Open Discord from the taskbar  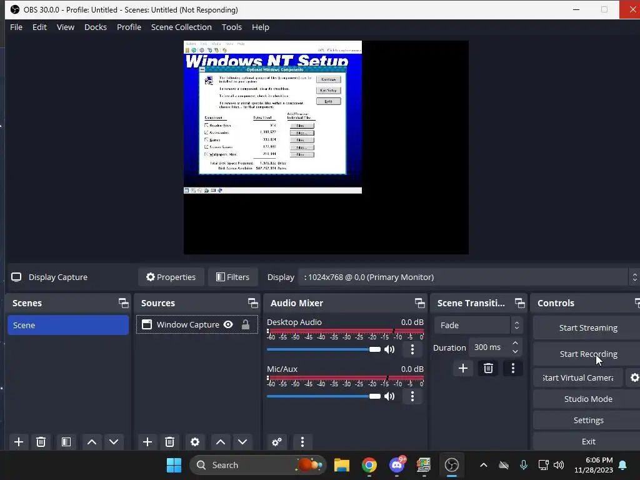(397, 465)
